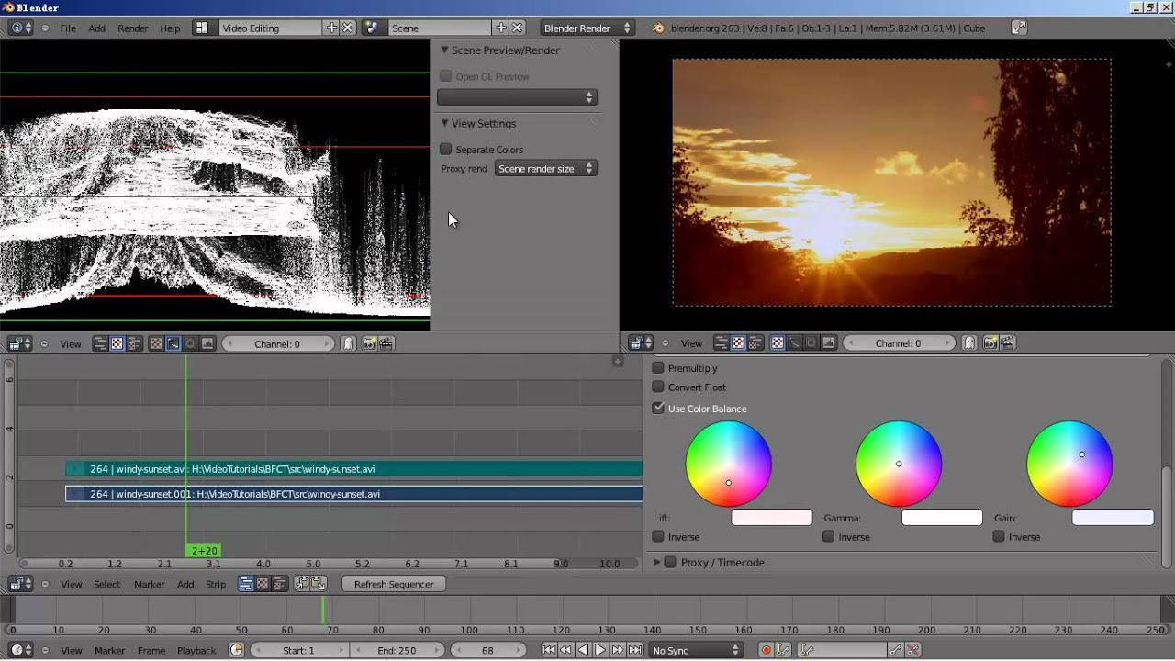Select the windy-sunset.avi teal strip
The image size is (1175, 661).
tap(353, 469)
